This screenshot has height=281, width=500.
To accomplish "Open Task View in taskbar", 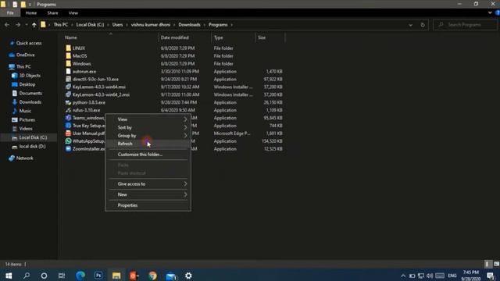I will tap(62, 276).
